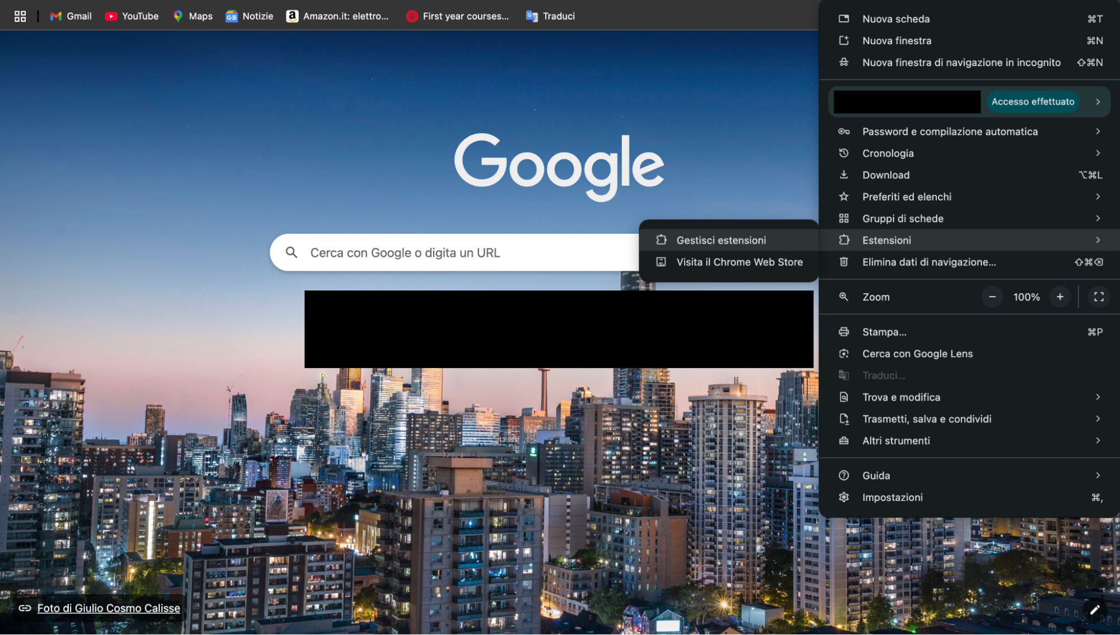
Task: Open Visita il Chrome Web Store
Action: (740, 261)
